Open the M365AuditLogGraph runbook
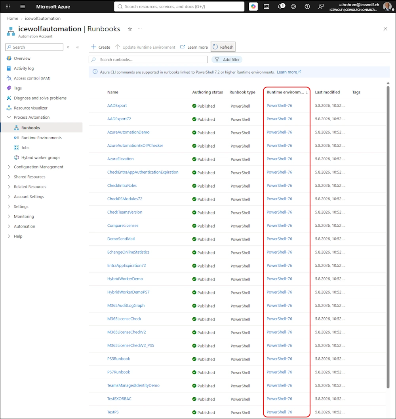Image resolution: width=396 pixels, height=419 pixels. pos(126,305)
